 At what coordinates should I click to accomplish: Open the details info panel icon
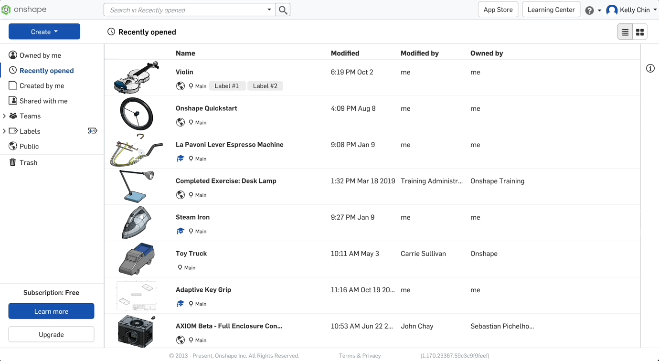click(x=650, y=68)
